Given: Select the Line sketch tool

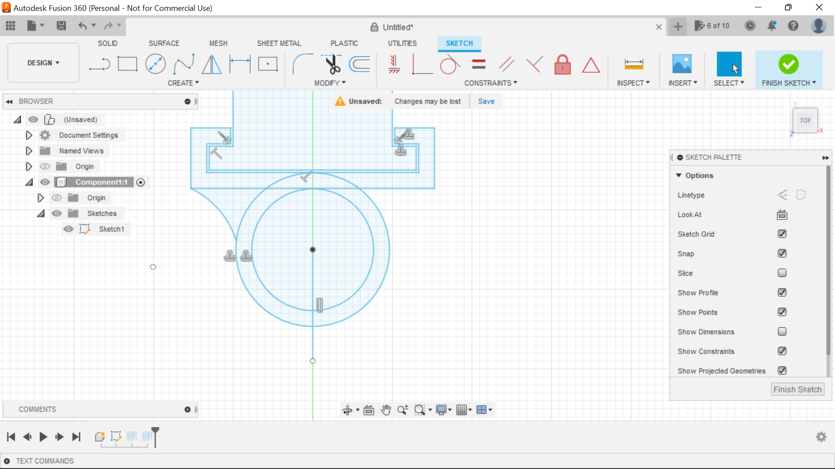Looking at the screenshot, I should coord(100,64).
